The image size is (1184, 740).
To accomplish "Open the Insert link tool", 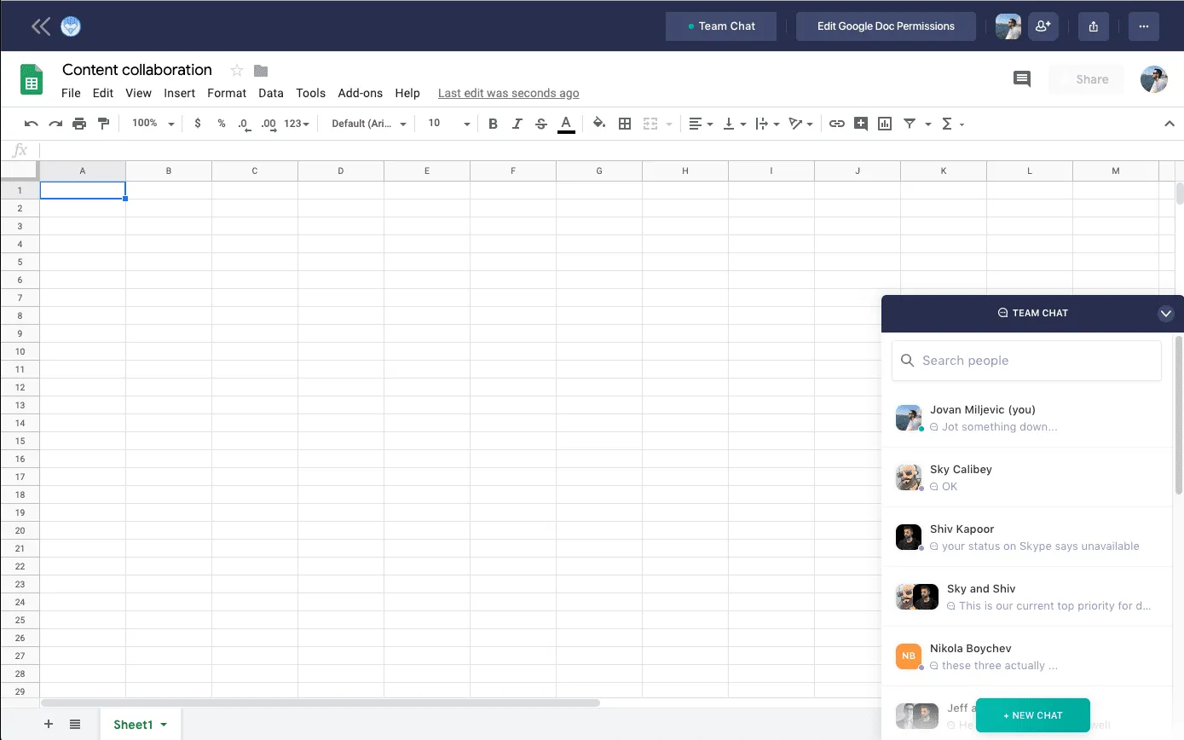I will 836,124.
